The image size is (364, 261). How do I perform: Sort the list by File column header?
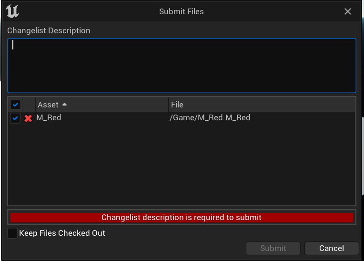[x=177, y=105]
